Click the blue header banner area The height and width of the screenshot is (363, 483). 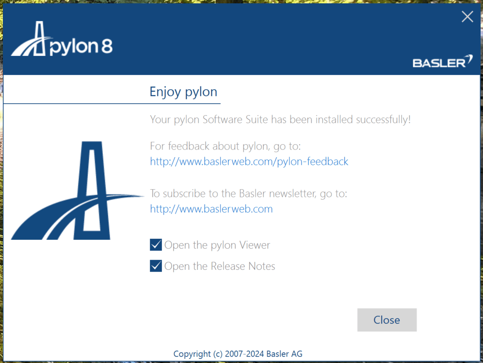263,38
